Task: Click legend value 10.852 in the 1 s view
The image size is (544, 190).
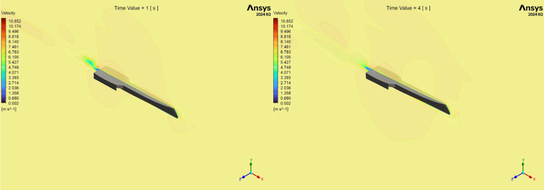Action: tap(15, 21)
